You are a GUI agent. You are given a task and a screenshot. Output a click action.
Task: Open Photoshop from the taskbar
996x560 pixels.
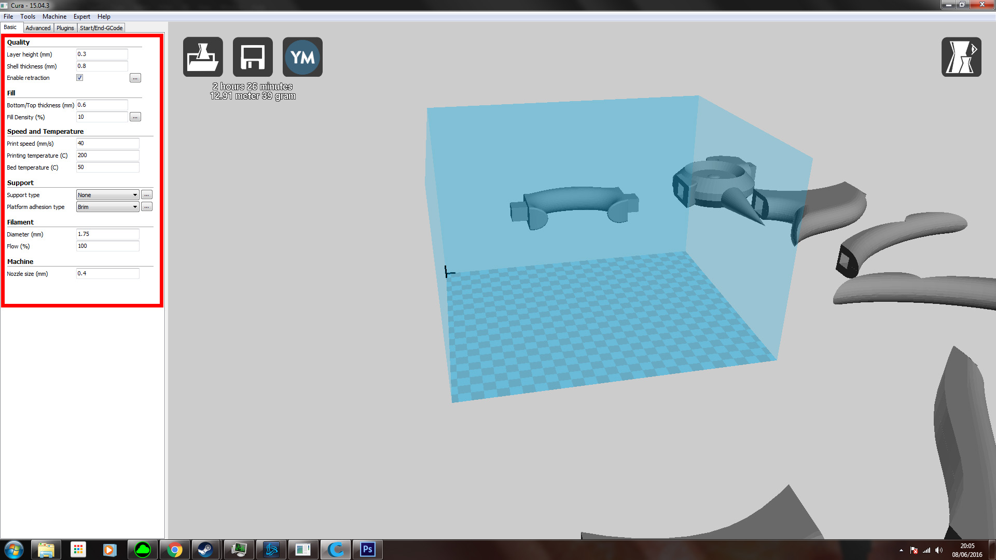(x=367, y=550)
